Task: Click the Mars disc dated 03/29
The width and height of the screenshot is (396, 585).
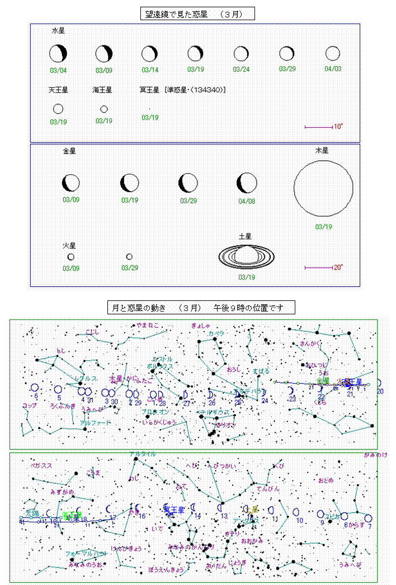Action: [x=129, y=257]
